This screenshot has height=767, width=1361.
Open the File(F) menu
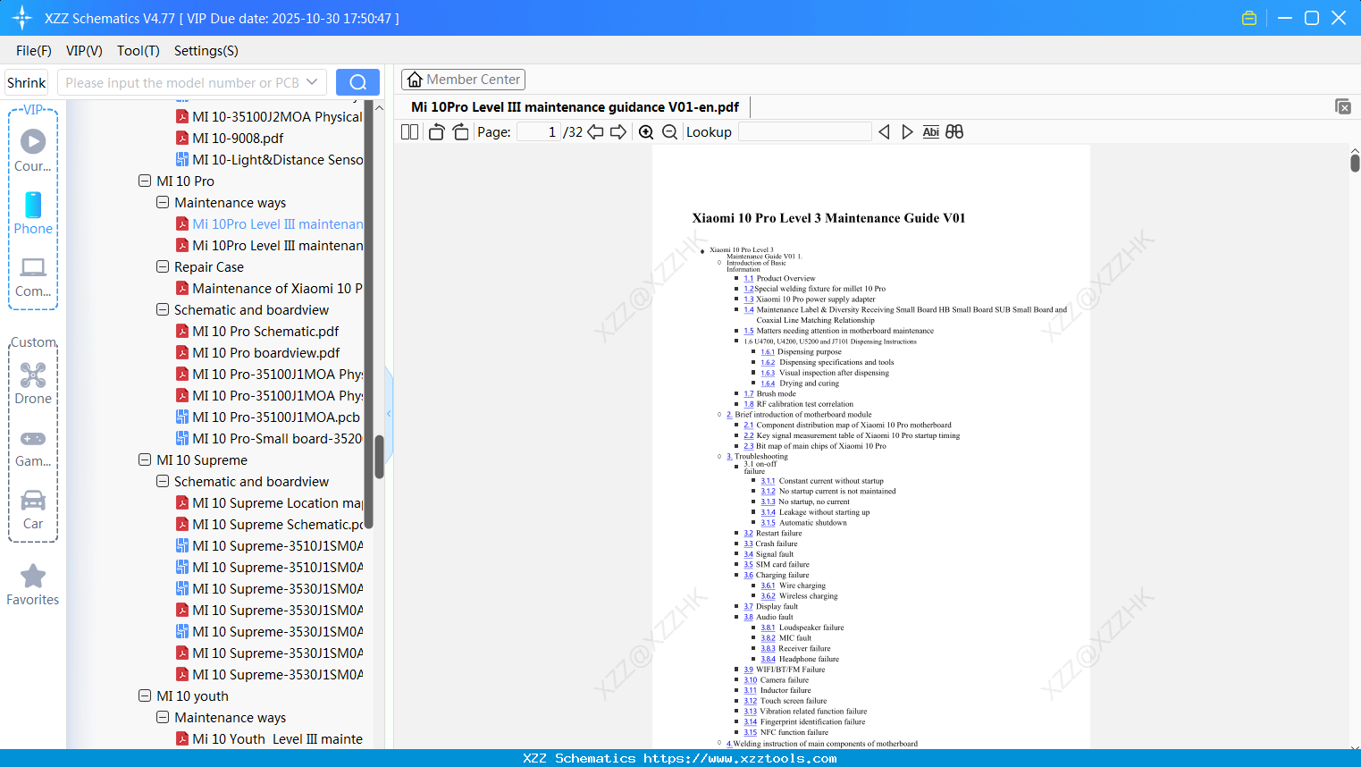[x=34, y=51]
